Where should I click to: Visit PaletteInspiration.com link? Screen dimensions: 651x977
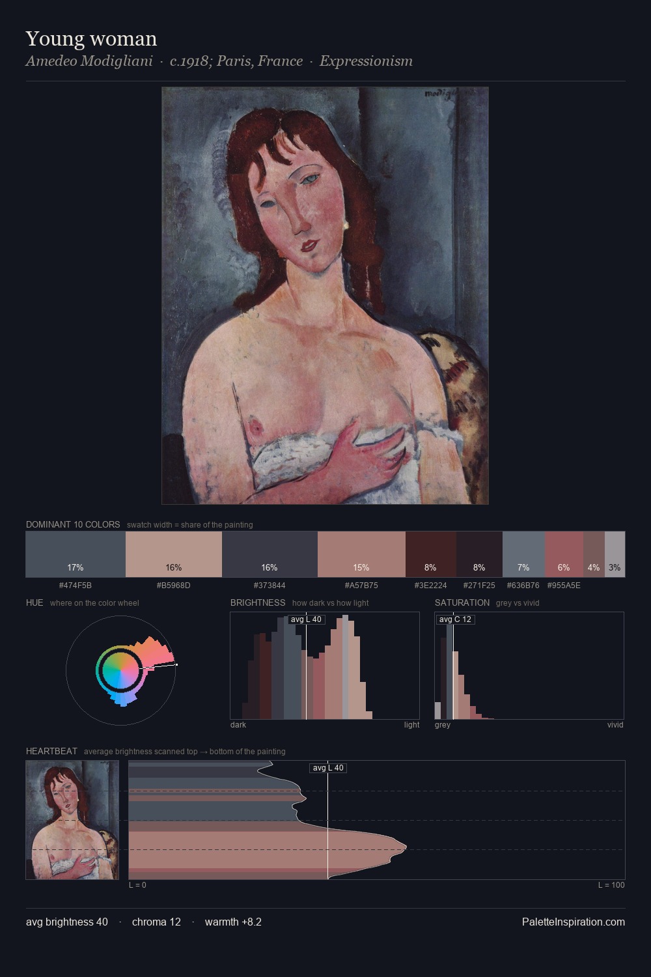pos(574,922)
